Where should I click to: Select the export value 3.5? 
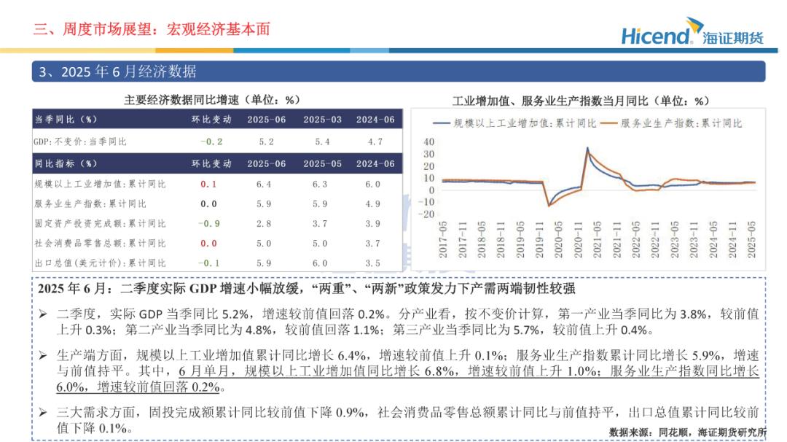tap(372, 263)
